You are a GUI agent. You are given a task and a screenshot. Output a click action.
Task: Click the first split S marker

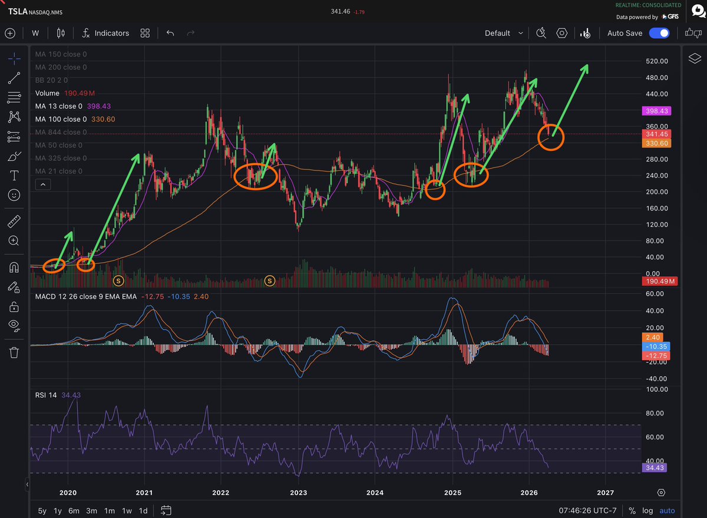pyautogui.click(x=118, y=281)
